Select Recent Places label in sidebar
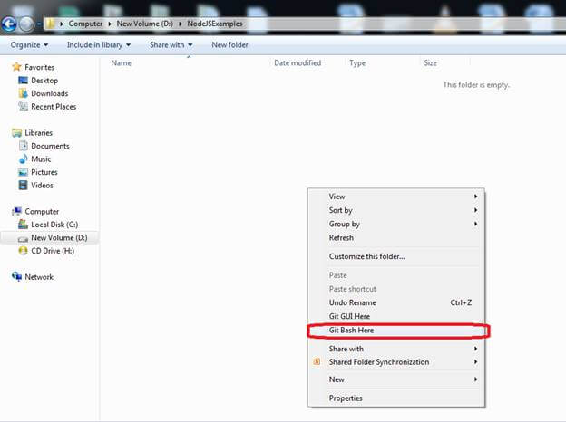The height and width of the screenshot is (422, 566). [x=54, y=106]
